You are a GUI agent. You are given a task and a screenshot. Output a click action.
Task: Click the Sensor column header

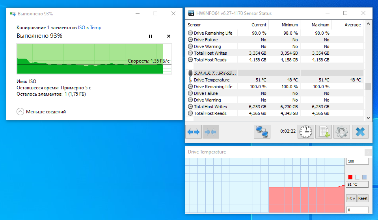click(211, 25)
